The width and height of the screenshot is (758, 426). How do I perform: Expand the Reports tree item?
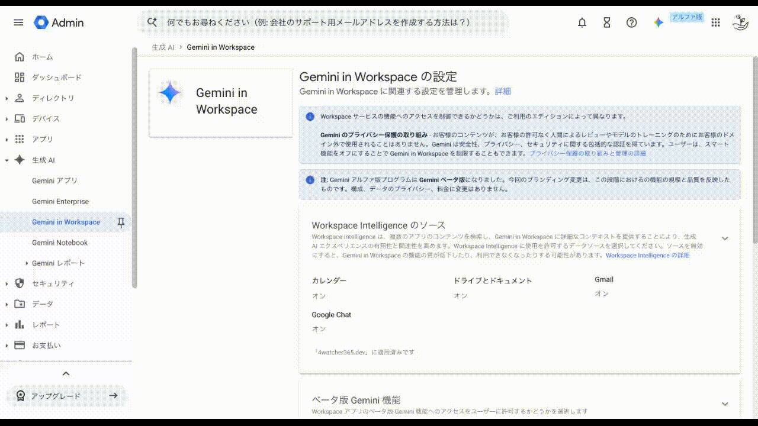click(x=7, y=325)
